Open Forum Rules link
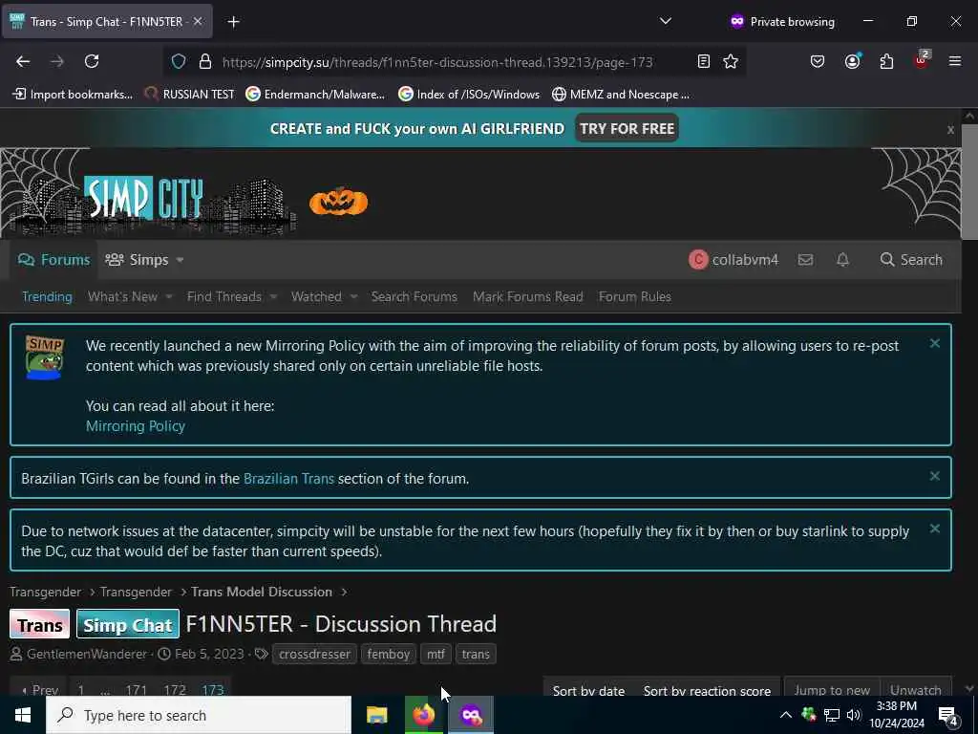Screen dimensions: 978x734 pos(635,296)
